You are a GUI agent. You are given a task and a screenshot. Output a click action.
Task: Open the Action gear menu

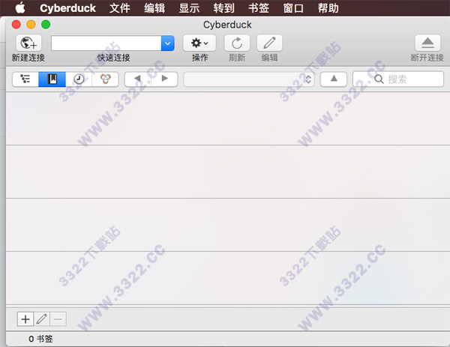(x=199, y=43)
